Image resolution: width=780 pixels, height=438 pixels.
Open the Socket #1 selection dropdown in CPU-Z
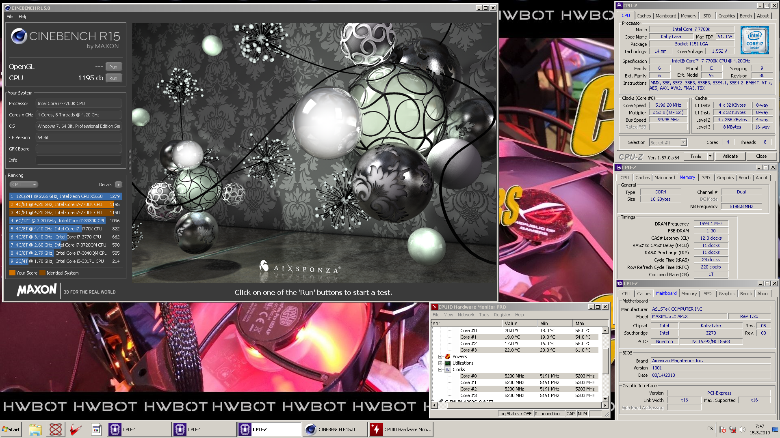(684, 142)
